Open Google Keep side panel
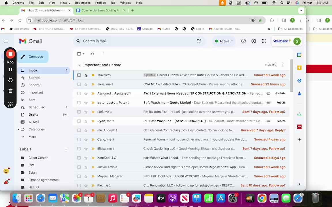Image resolution: width=332 pixels, height=207 pixels. tap(299, 68)
